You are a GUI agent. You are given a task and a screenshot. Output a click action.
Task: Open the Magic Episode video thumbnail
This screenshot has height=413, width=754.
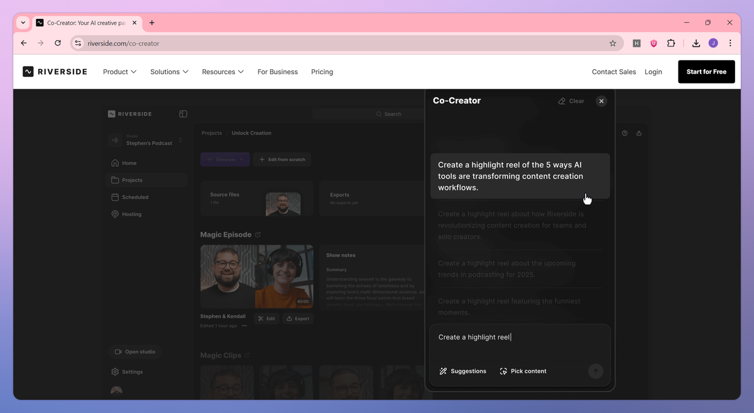click(256, 276)
